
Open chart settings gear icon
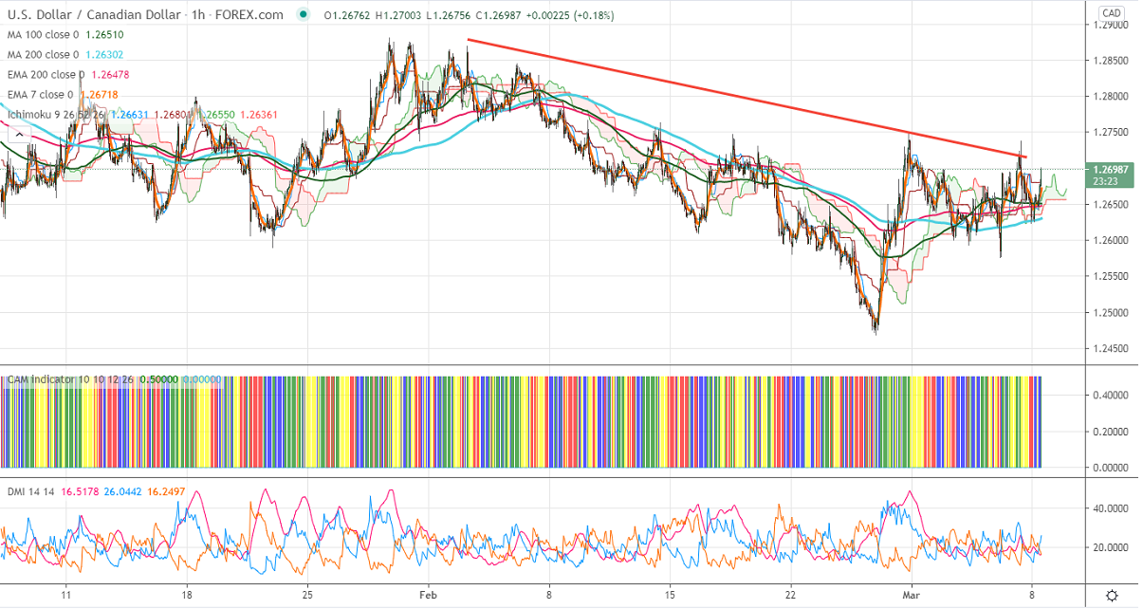click(x=1113, y=595)
